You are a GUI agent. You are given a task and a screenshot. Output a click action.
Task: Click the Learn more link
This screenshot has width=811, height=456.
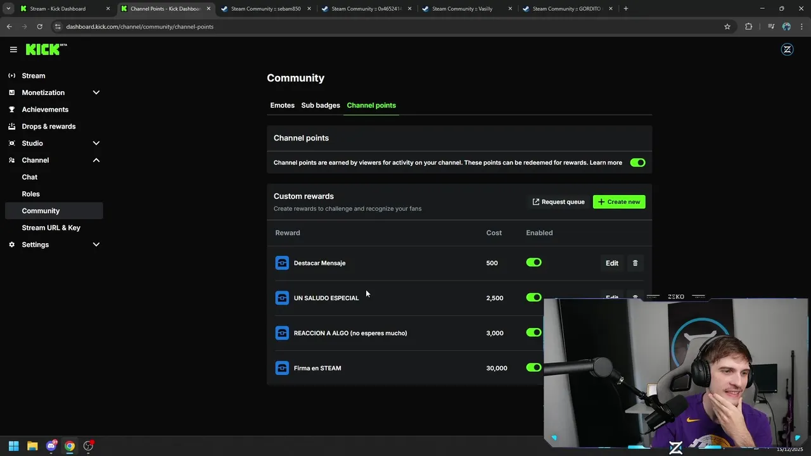(606, 163)
